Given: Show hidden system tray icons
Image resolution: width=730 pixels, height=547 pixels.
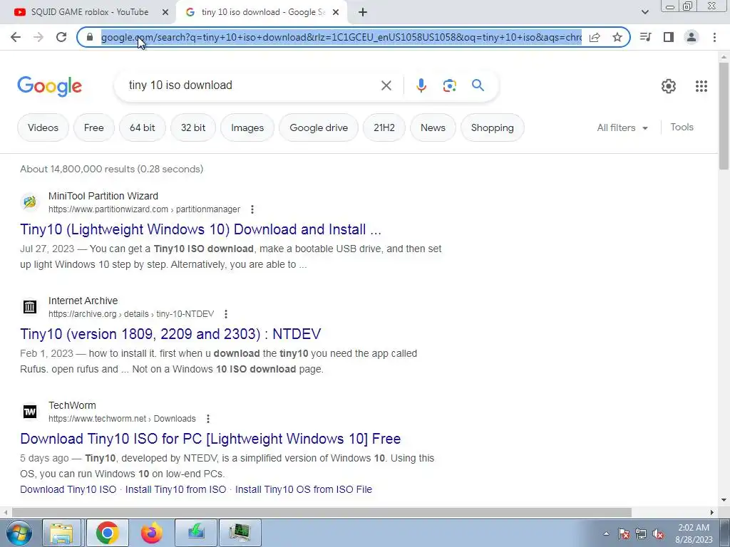Looking at the screenshot, I should (x=606, y=534).
